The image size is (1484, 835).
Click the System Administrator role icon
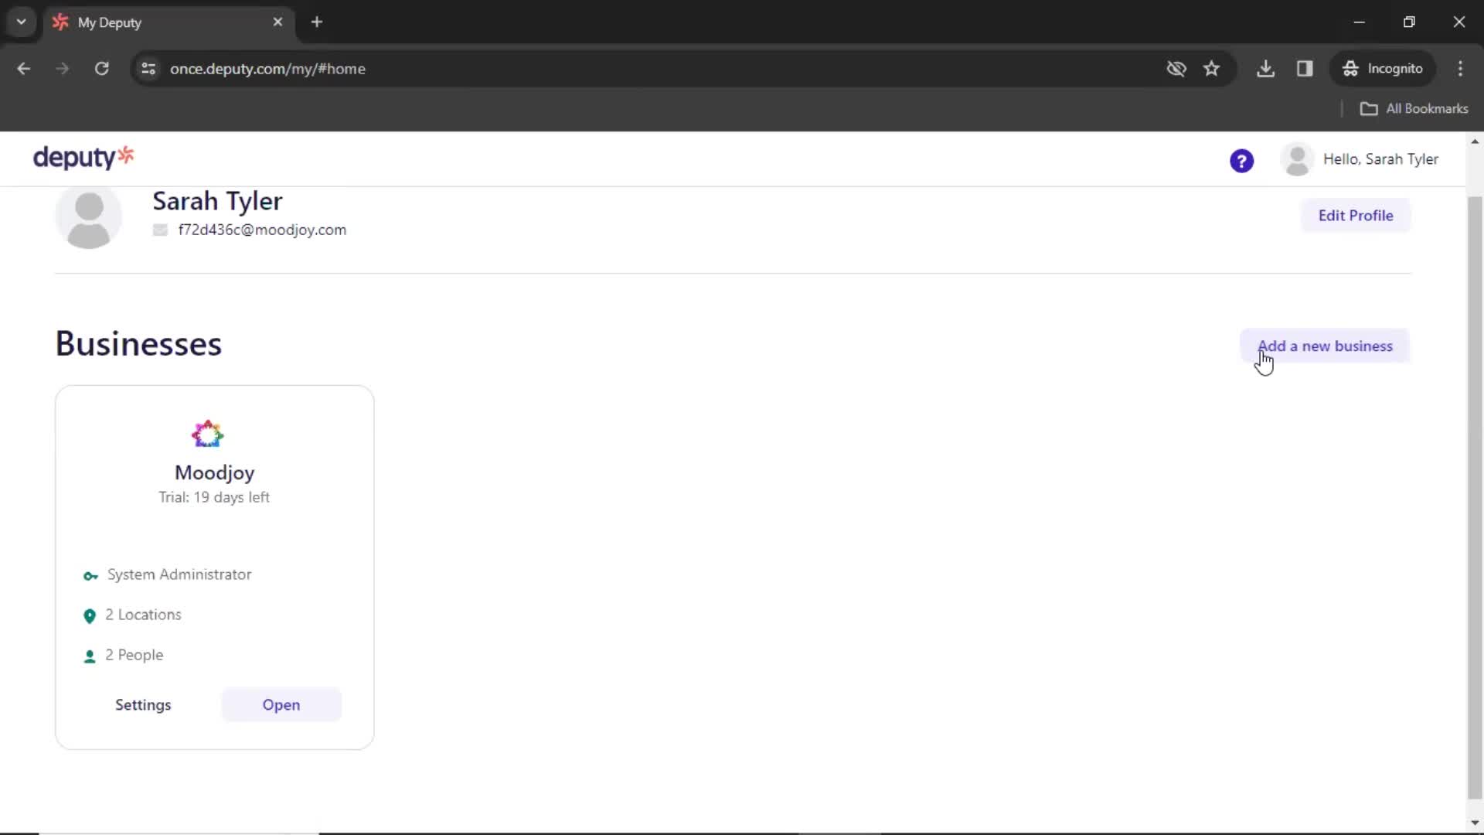point(90,574)
